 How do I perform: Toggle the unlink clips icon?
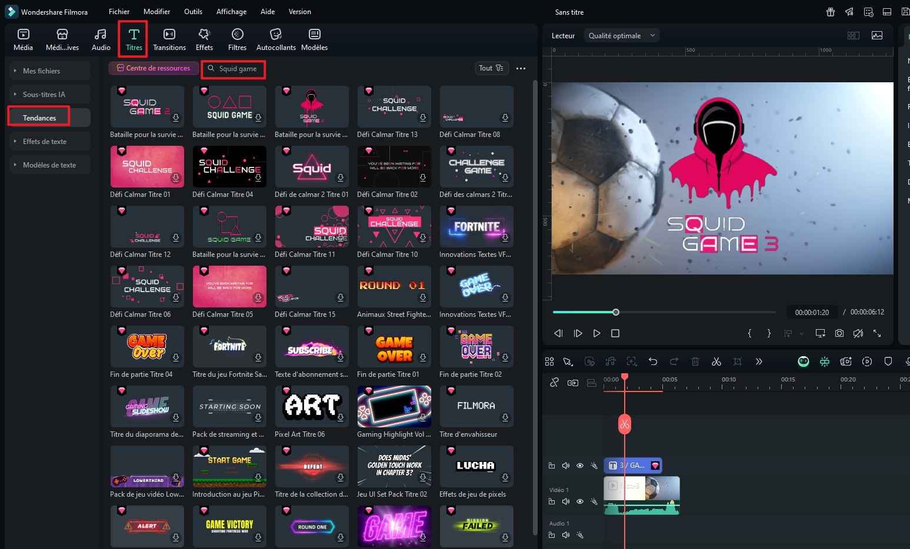point(554,383)
